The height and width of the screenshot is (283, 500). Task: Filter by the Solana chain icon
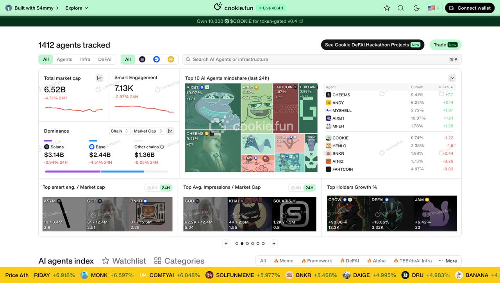(x=142, y=59)
